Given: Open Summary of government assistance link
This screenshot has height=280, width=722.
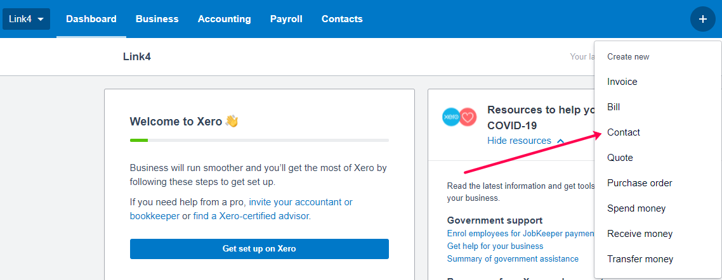Looking at the screenshot, I should [x=513, y=259].
